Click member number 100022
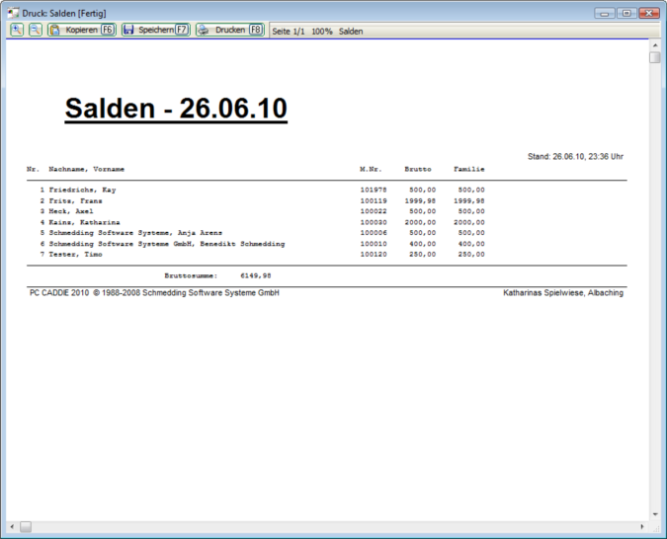 click(x=374, y=211)
